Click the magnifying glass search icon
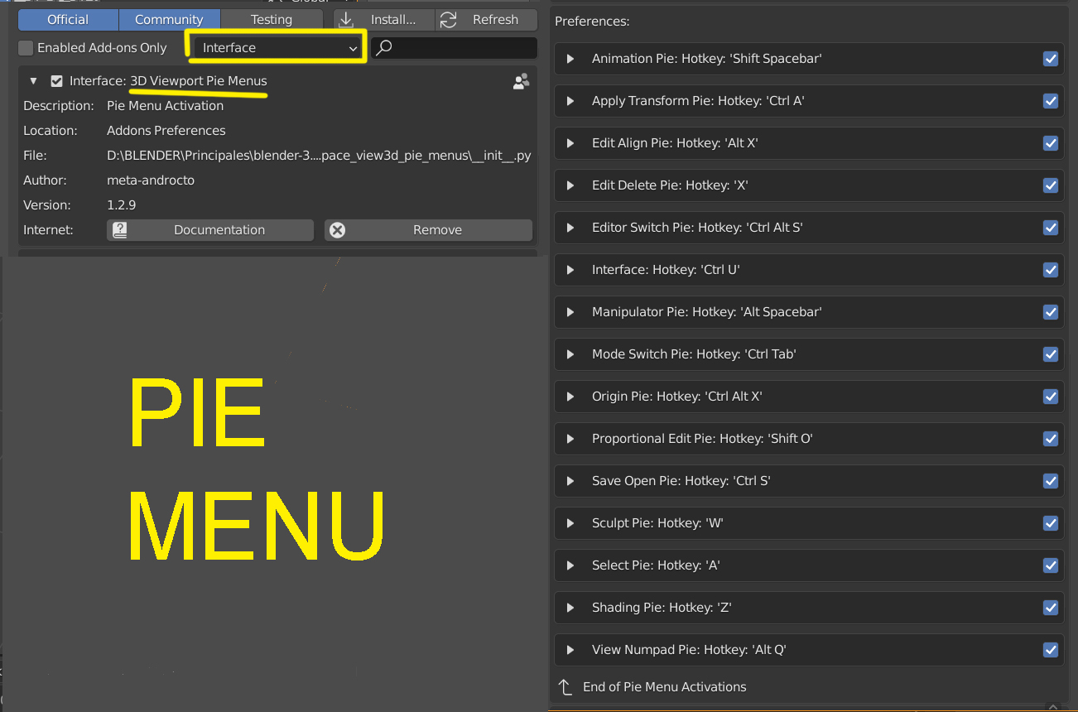1078x712 pixels. (x=383, y=47)
